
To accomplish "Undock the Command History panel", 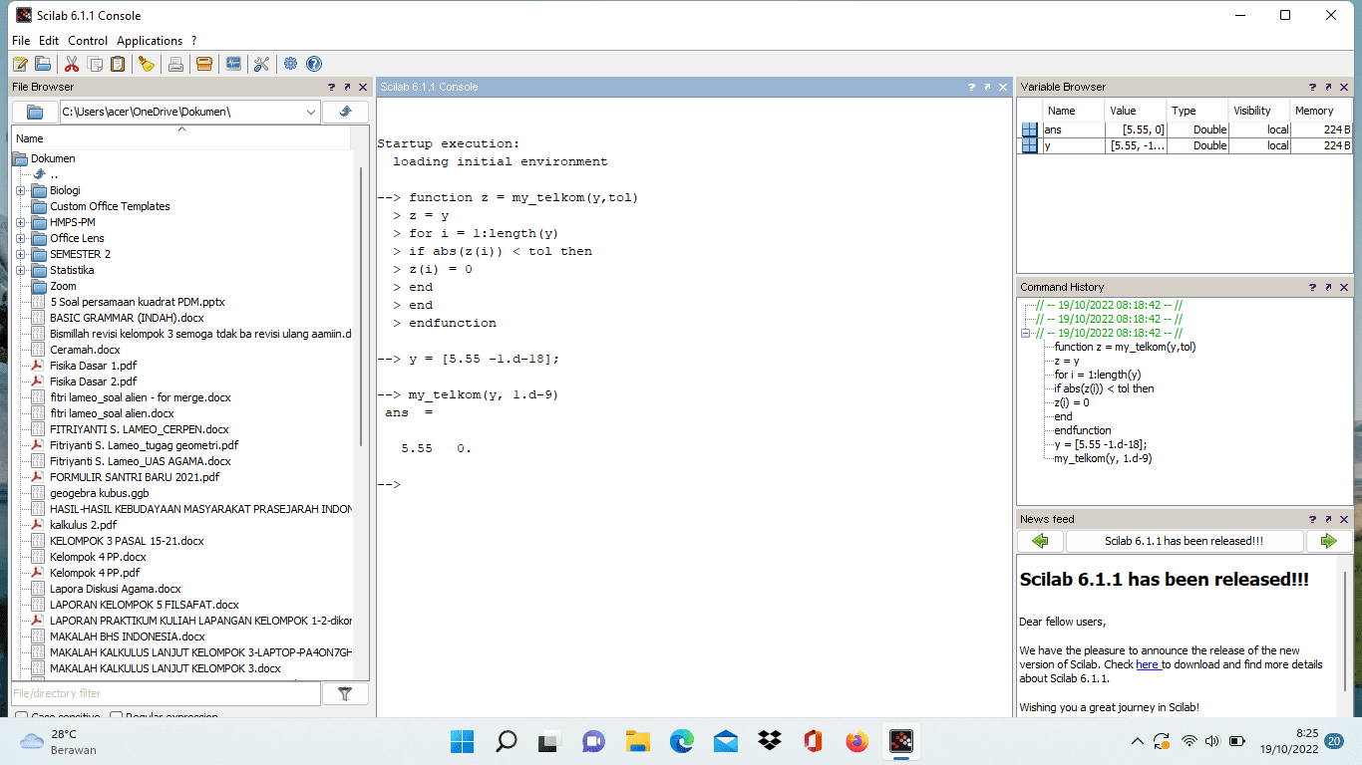I will tap(1328, 287).
